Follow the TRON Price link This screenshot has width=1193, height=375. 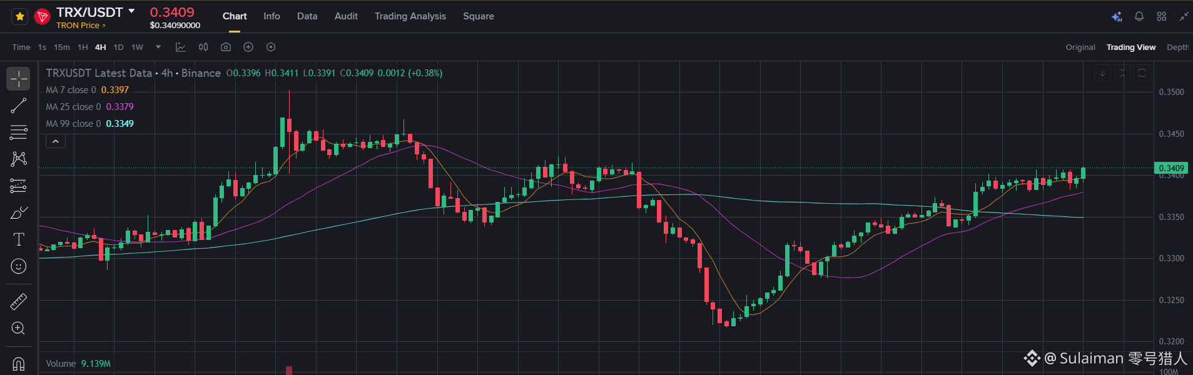pos(81,26)
